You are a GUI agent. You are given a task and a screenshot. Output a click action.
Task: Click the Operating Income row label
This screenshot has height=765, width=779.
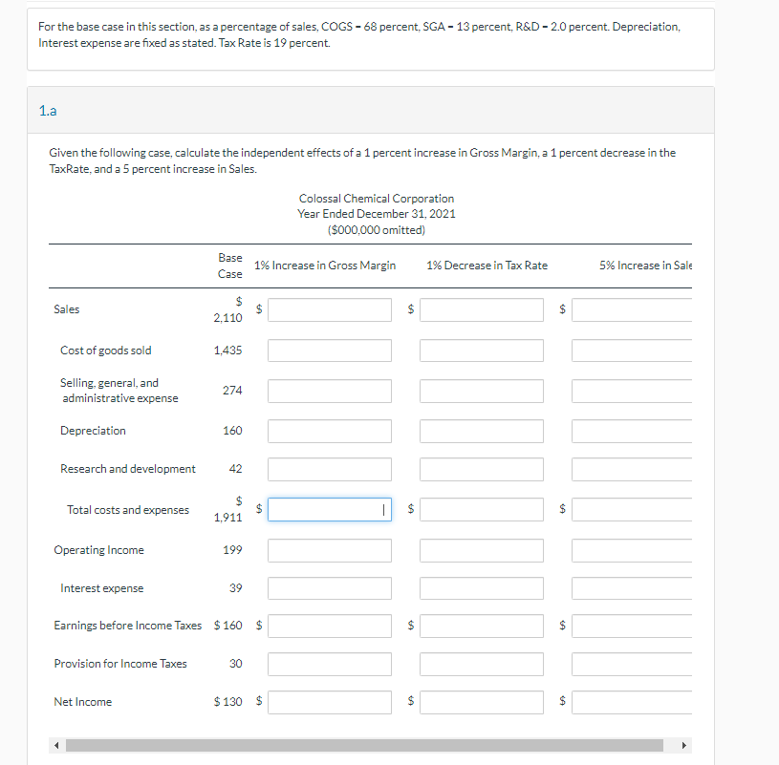98,550
